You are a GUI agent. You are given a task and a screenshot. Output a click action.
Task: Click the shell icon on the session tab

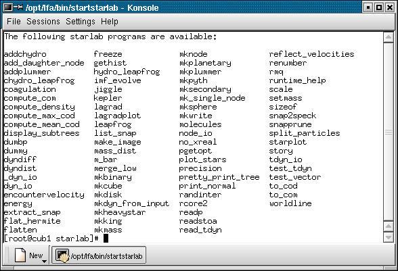point(62,255)
